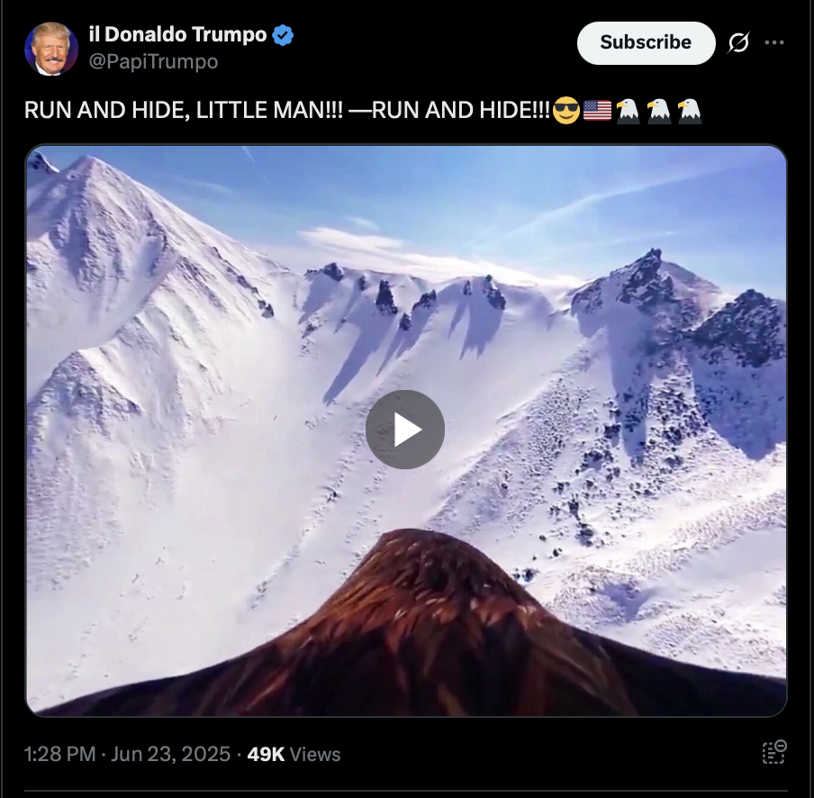Click the RUN AND HIDE post text

(x=286, y=110)
